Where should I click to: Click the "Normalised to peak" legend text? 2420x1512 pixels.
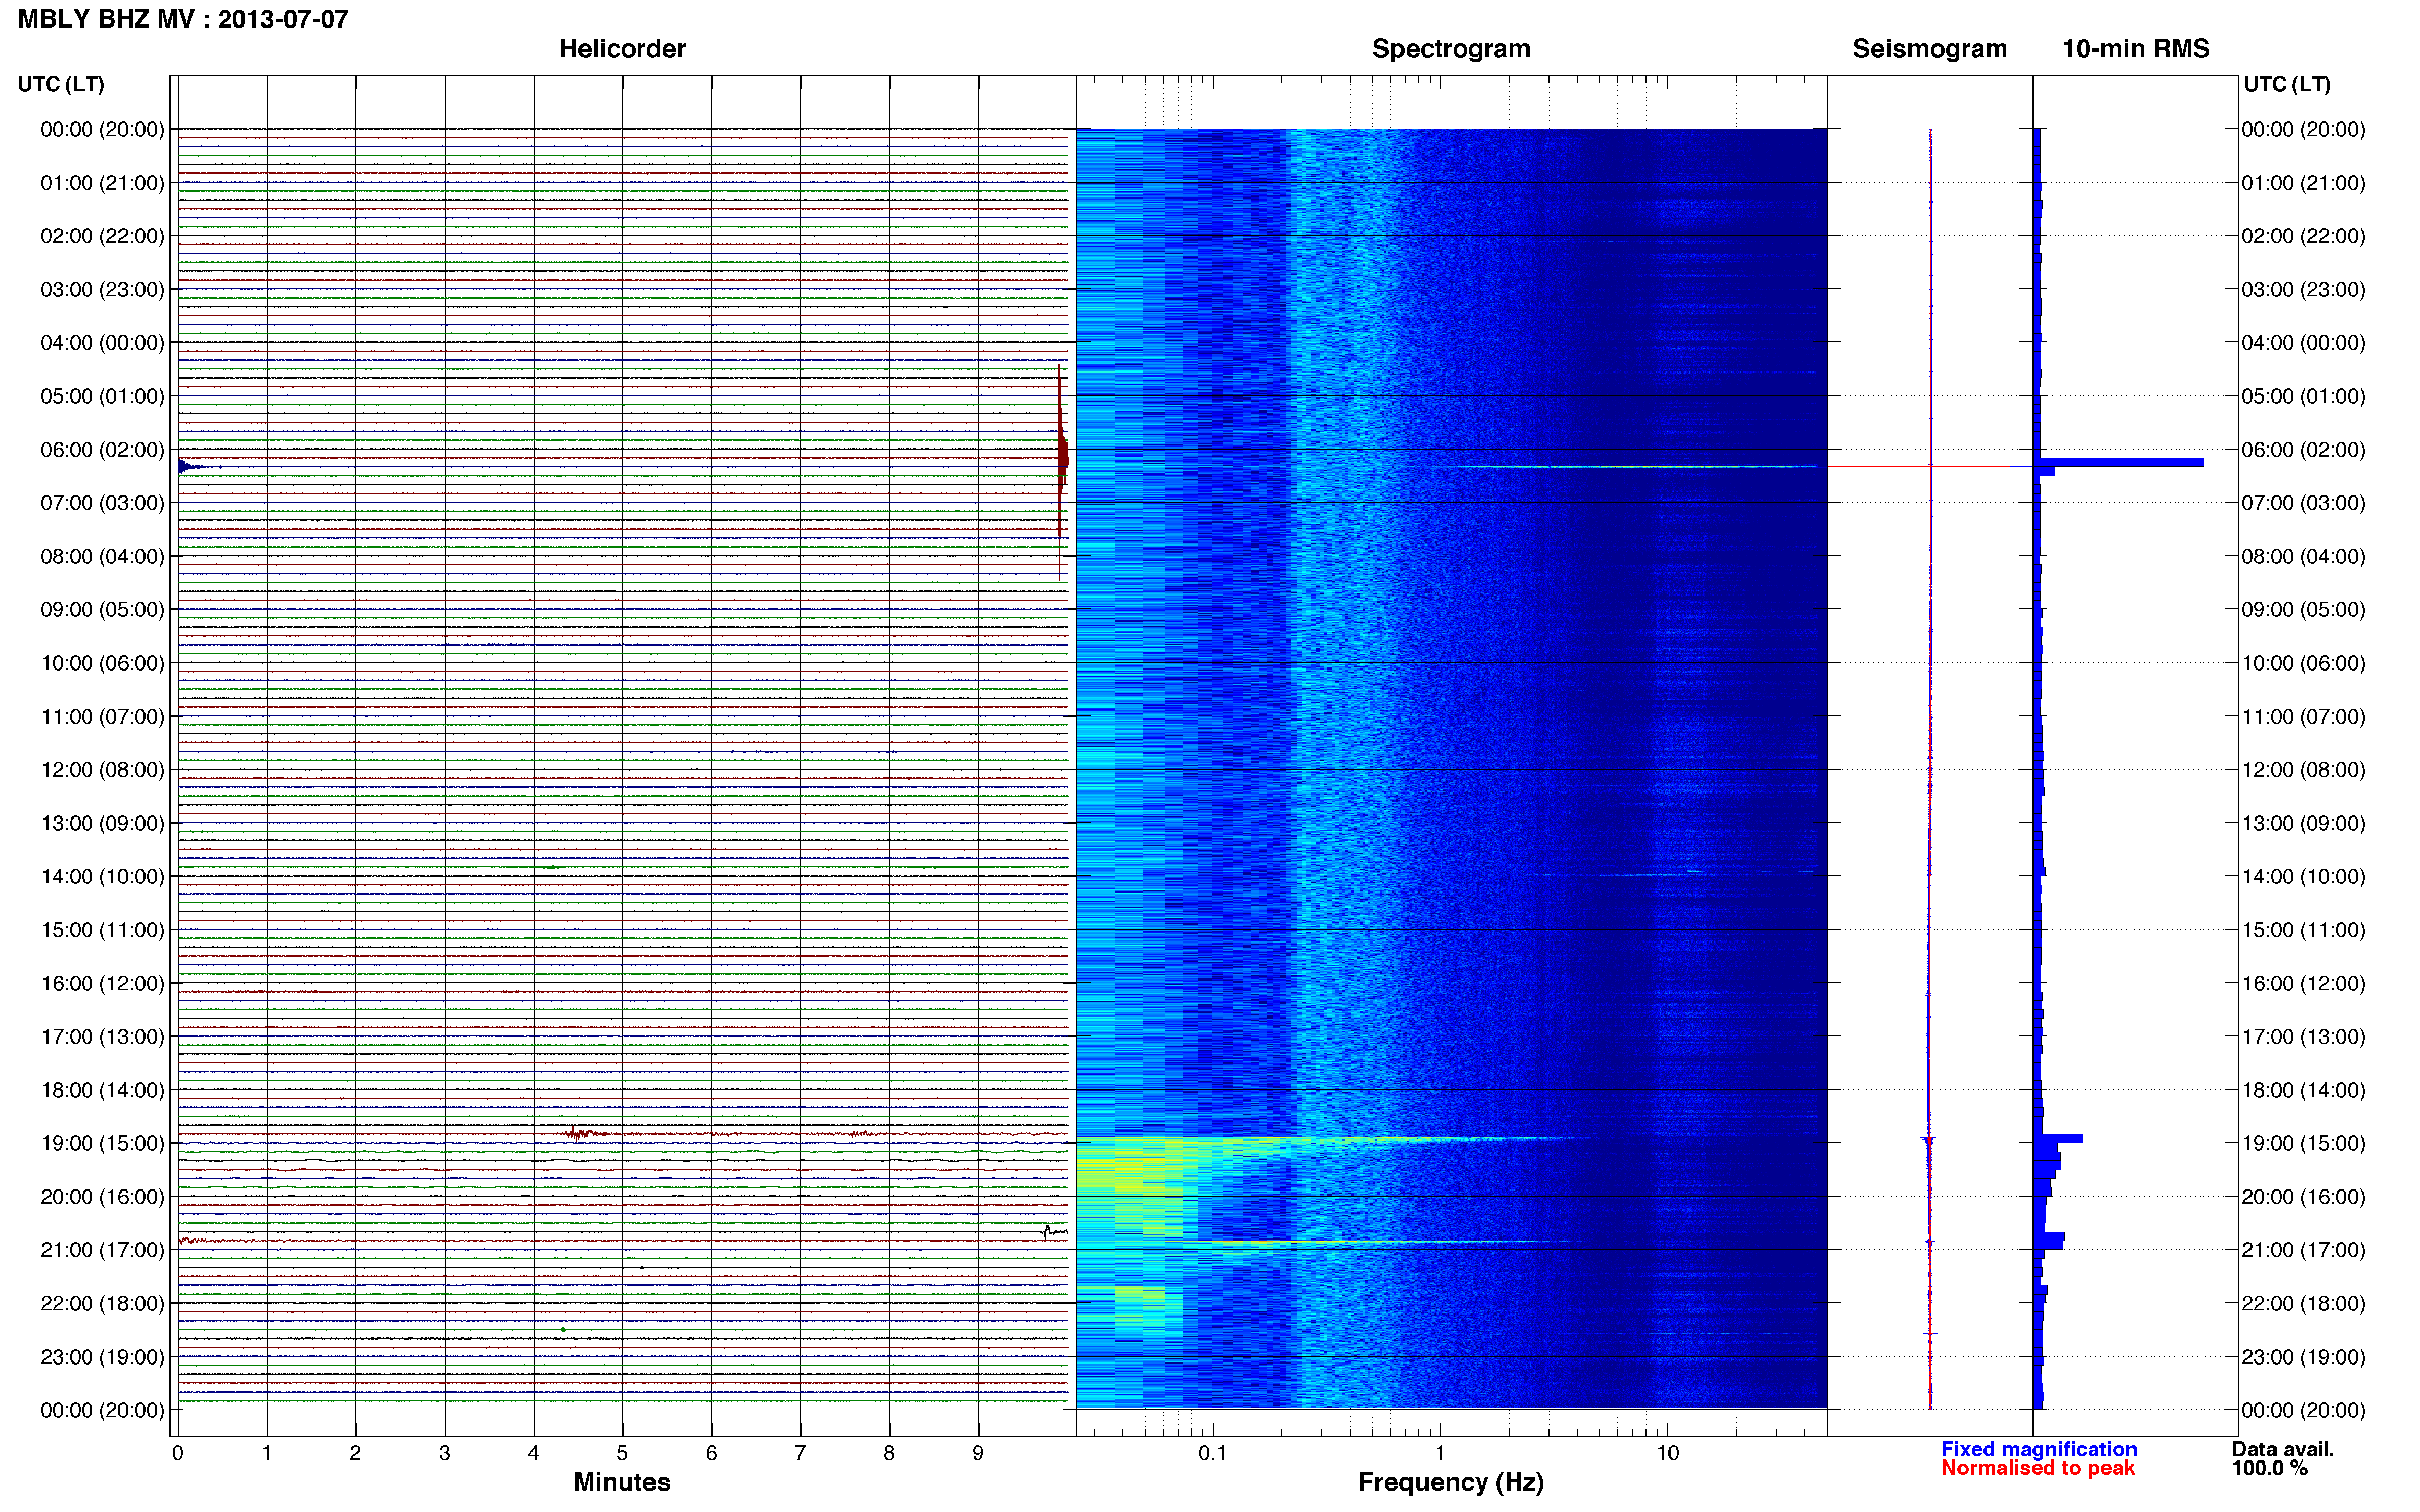pyautogui.click(x=2038, y=1468)
